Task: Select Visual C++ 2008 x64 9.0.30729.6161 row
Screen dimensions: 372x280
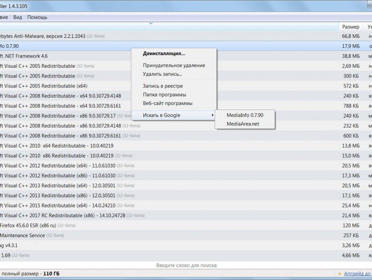Action: (186, 106)
